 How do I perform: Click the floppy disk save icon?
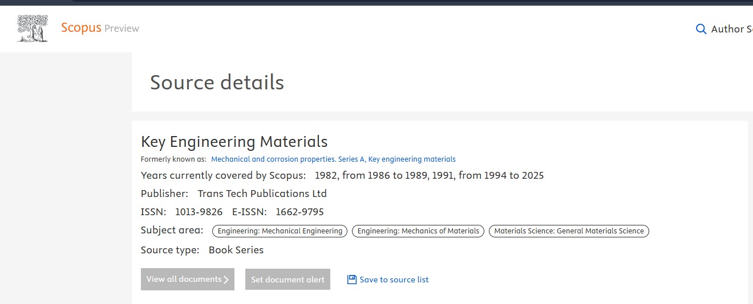[352, 280]
